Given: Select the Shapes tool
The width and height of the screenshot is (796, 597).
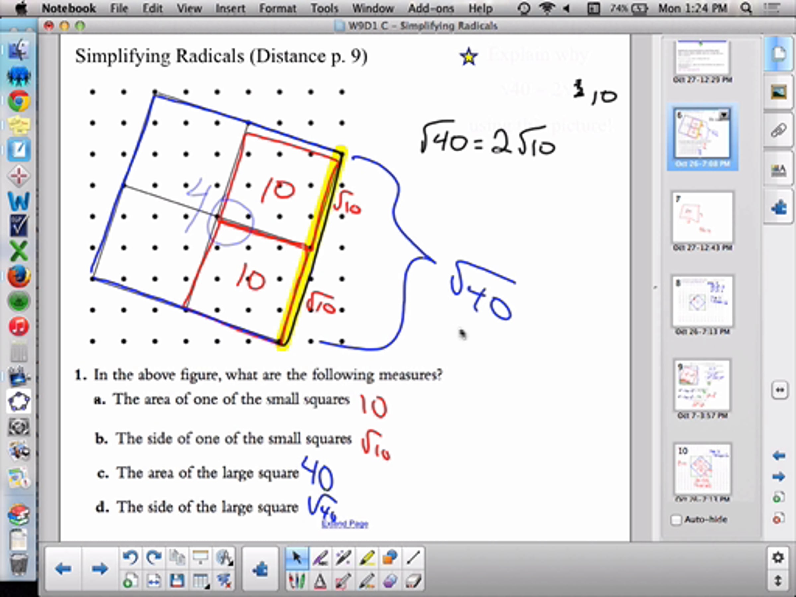Looking at the screenshot, I should point(390,558).
